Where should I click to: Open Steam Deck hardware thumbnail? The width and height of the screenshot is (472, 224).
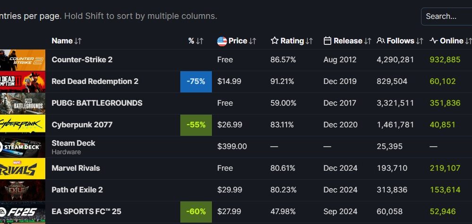click(x=23, y=147)
